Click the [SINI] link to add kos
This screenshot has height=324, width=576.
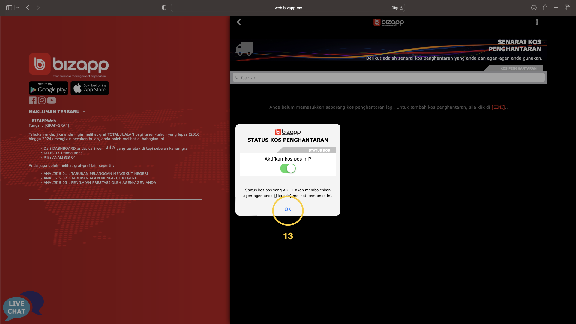[x=498, y=107]
